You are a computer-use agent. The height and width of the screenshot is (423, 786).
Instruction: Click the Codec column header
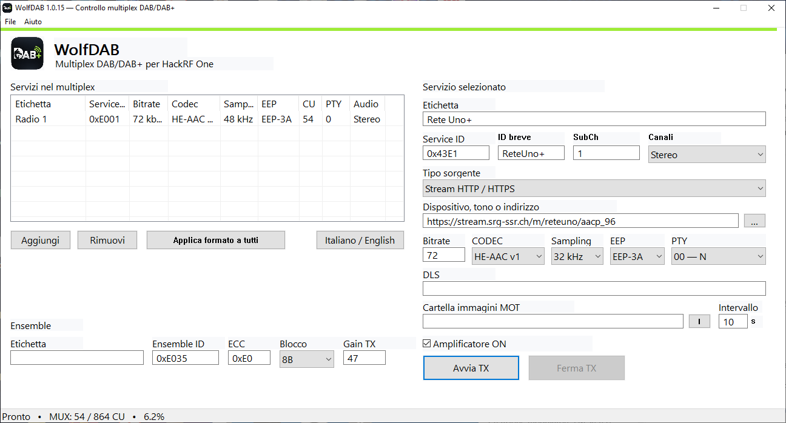194,104
